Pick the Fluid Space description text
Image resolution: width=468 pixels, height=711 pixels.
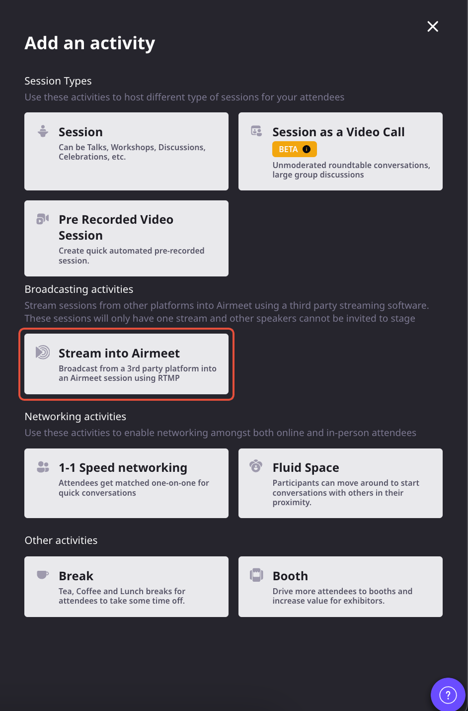346,493
